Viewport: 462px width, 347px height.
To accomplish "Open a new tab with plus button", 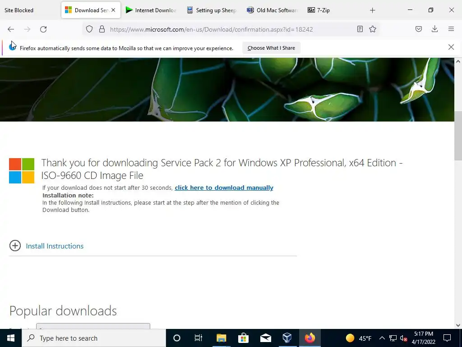I will (x=372, y=10).
